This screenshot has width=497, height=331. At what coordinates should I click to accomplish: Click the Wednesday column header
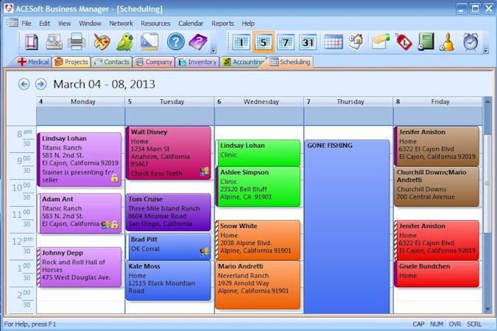point(259,102)
